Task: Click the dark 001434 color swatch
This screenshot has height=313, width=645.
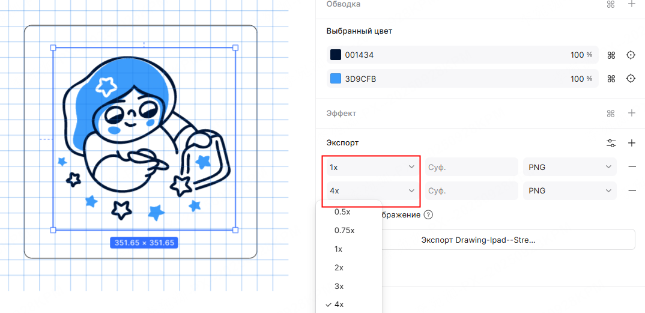Action: coord(336,55)
